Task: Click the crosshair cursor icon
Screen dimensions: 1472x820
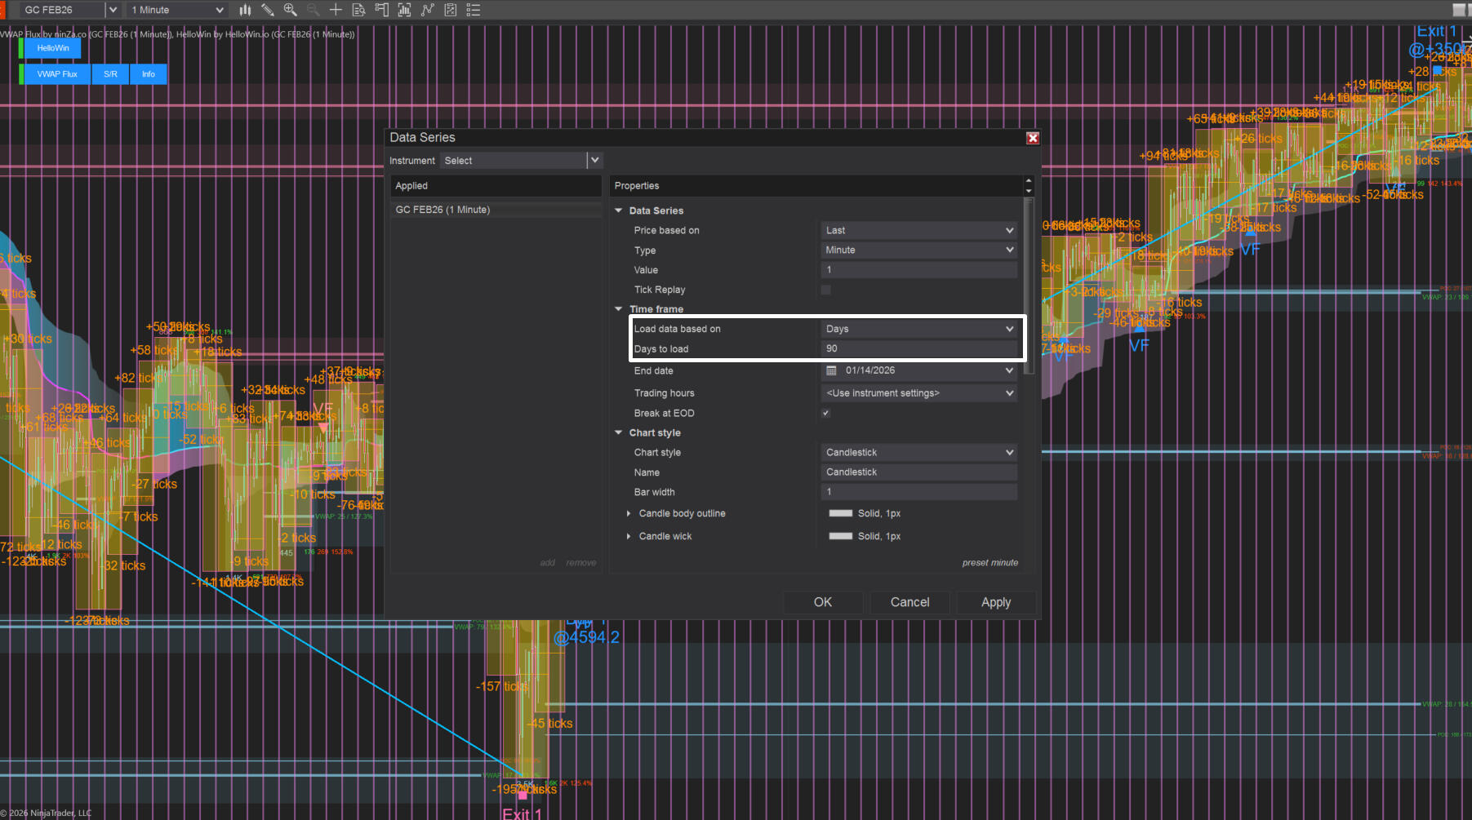Action: coord(336,10)
